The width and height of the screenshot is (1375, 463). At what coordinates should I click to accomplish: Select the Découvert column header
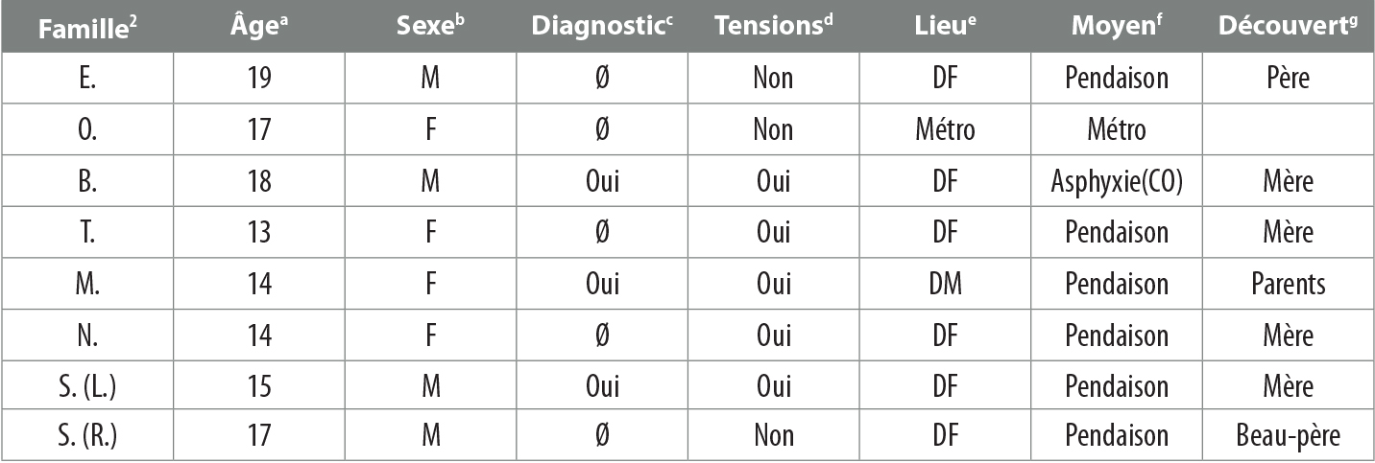[1288, 28]
